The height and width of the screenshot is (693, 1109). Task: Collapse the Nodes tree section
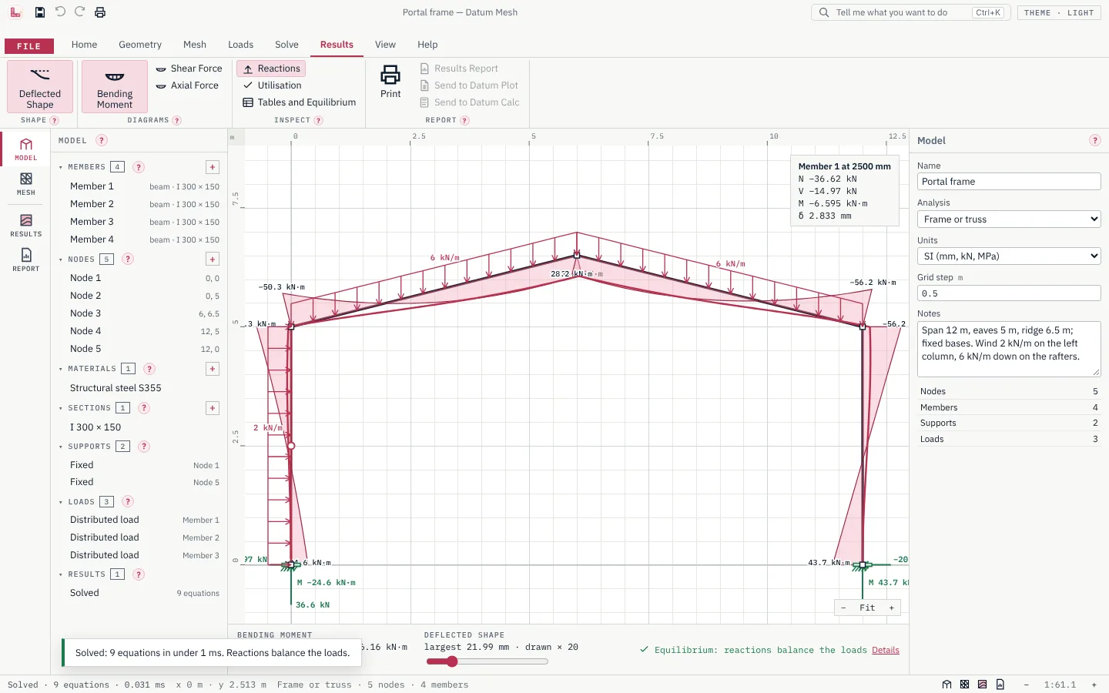click(61, 259)
